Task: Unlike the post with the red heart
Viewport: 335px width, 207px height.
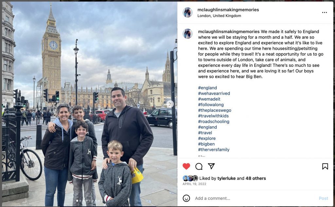Action: pos(186,166)
